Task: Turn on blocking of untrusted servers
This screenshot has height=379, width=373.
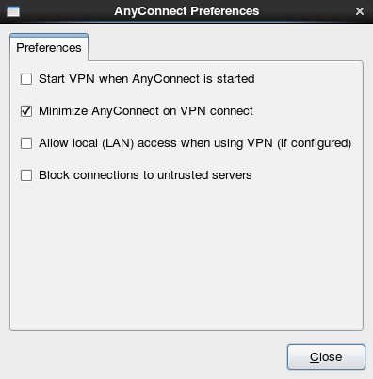Action: [x=26, y=175]
